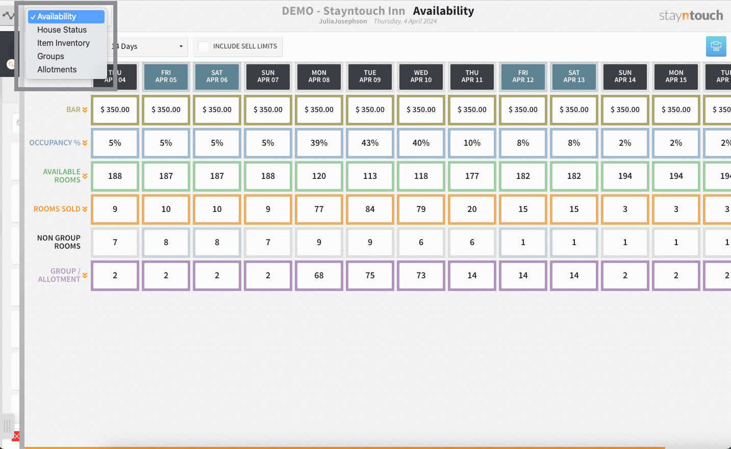The width and height of the screenshot is (731, 449).
Task: Click group allotment cell showing 73
Action: click(421, 275)
